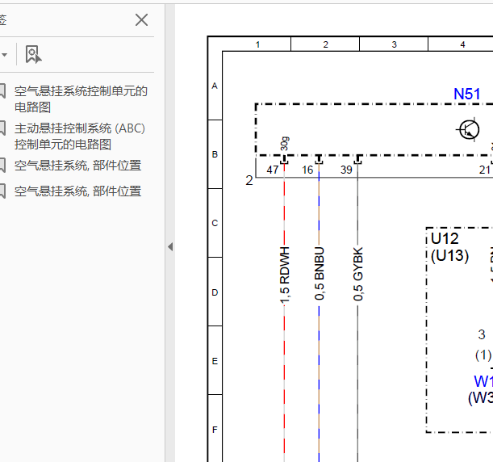
Task: Click pin number 16
Action: 307,170
